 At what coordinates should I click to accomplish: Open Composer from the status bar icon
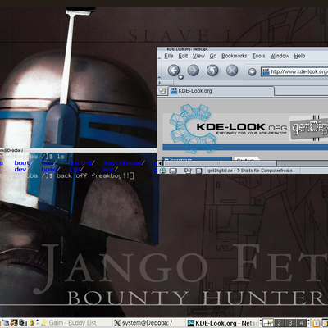[x=188, y=171]
